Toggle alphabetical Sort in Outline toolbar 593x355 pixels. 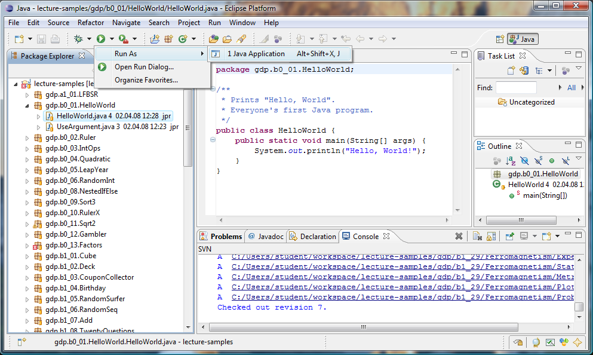511,161
